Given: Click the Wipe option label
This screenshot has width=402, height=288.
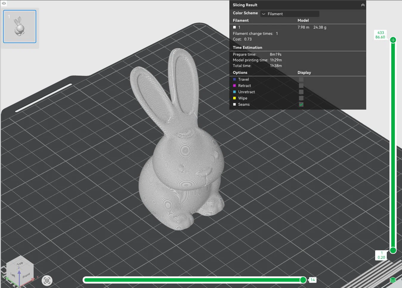Looking at the screenshot, I should coord(243,98).
